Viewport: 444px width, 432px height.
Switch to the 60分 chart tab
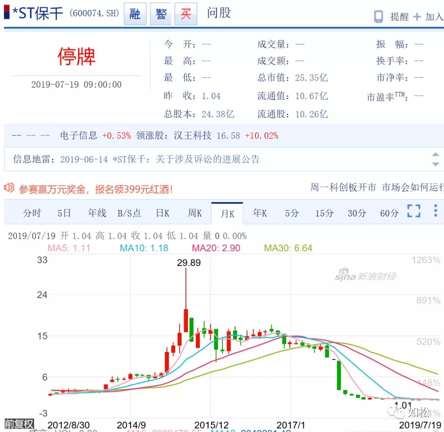(x=389, y=213)
